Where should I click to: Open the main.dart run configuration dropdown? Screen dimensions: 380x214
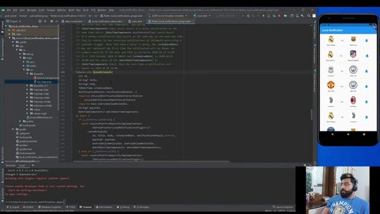(x=202, y=16)
